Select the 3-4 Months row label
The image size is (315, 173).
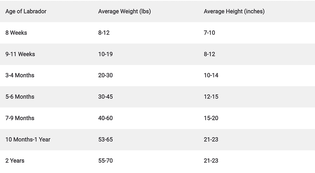pyautogui.click(x=20, y=75)
